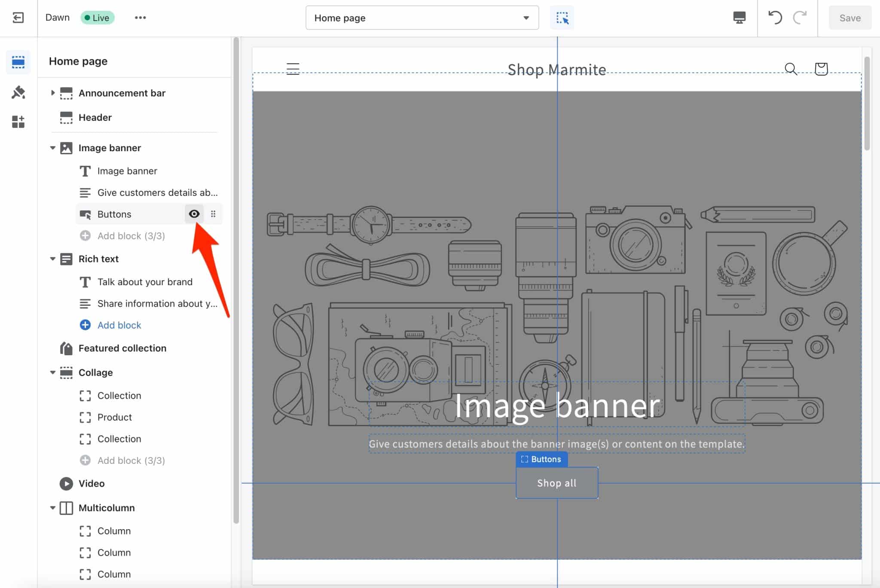This screenshot has width=880, height=588.
Task: Click the redo arrow icon in toolbar
Action: [801, 18]
